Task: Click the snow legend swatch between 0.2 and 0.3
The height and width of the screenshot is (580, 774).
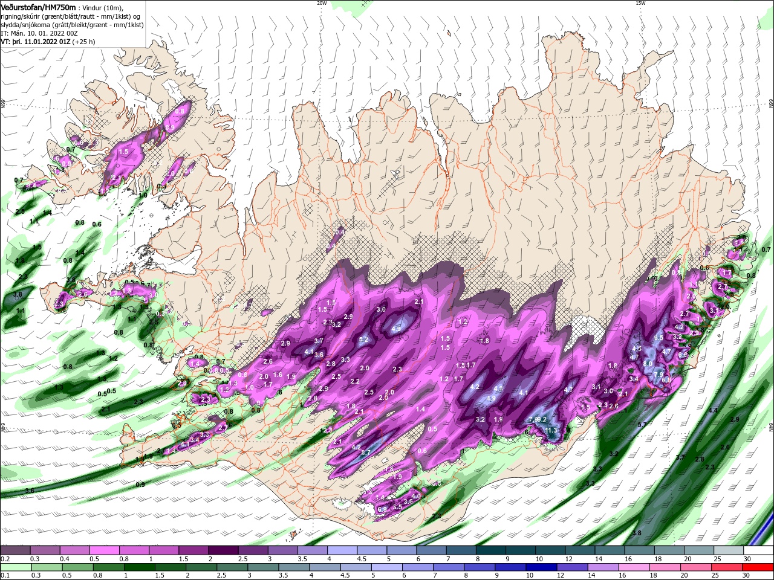Action: click(x=15, y=550)
